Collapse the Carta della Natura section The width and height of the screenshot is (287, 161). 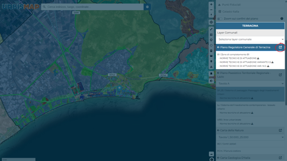click(218, 130)
